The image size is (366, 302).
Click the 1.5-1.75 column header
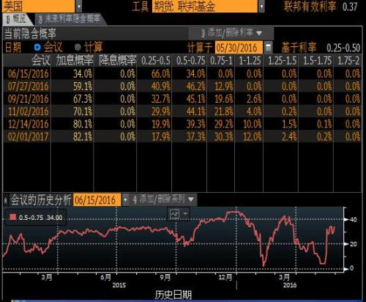[317, 61]
